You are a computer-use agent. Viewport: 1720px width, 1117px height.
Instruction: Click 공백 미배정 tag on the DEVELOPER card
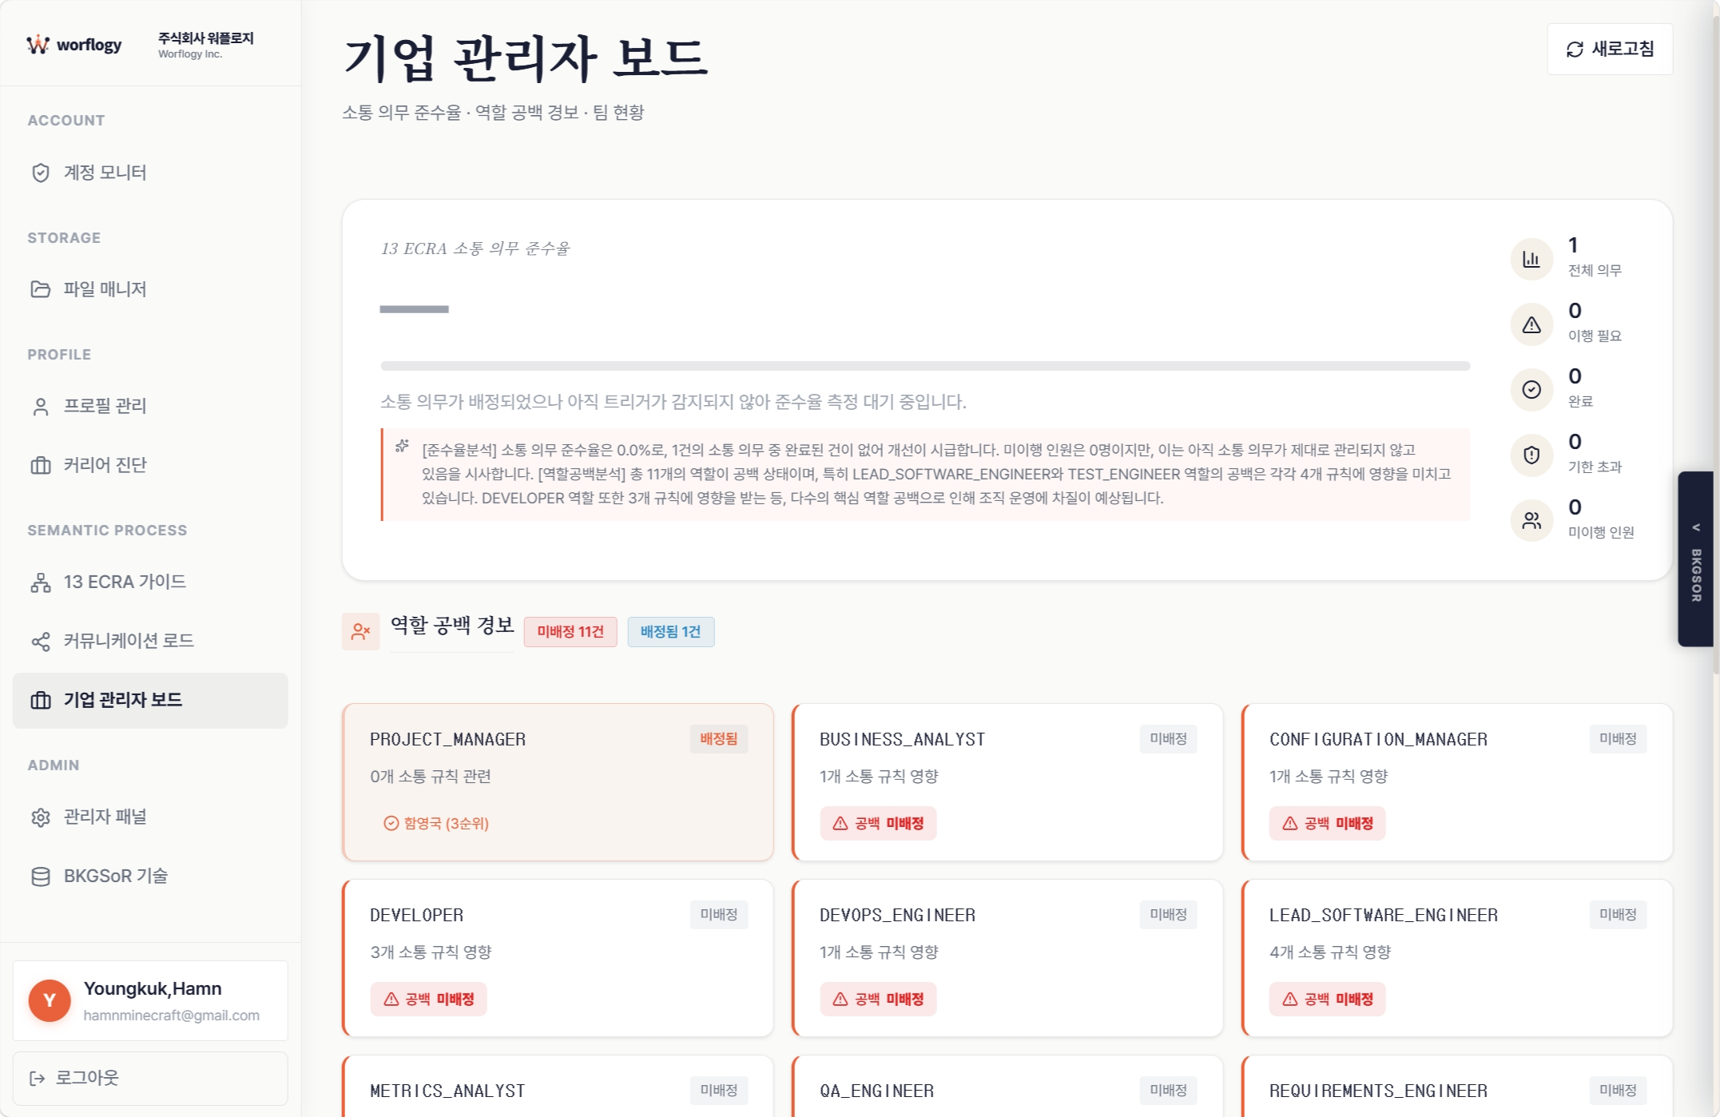(x=428, y=1000)
